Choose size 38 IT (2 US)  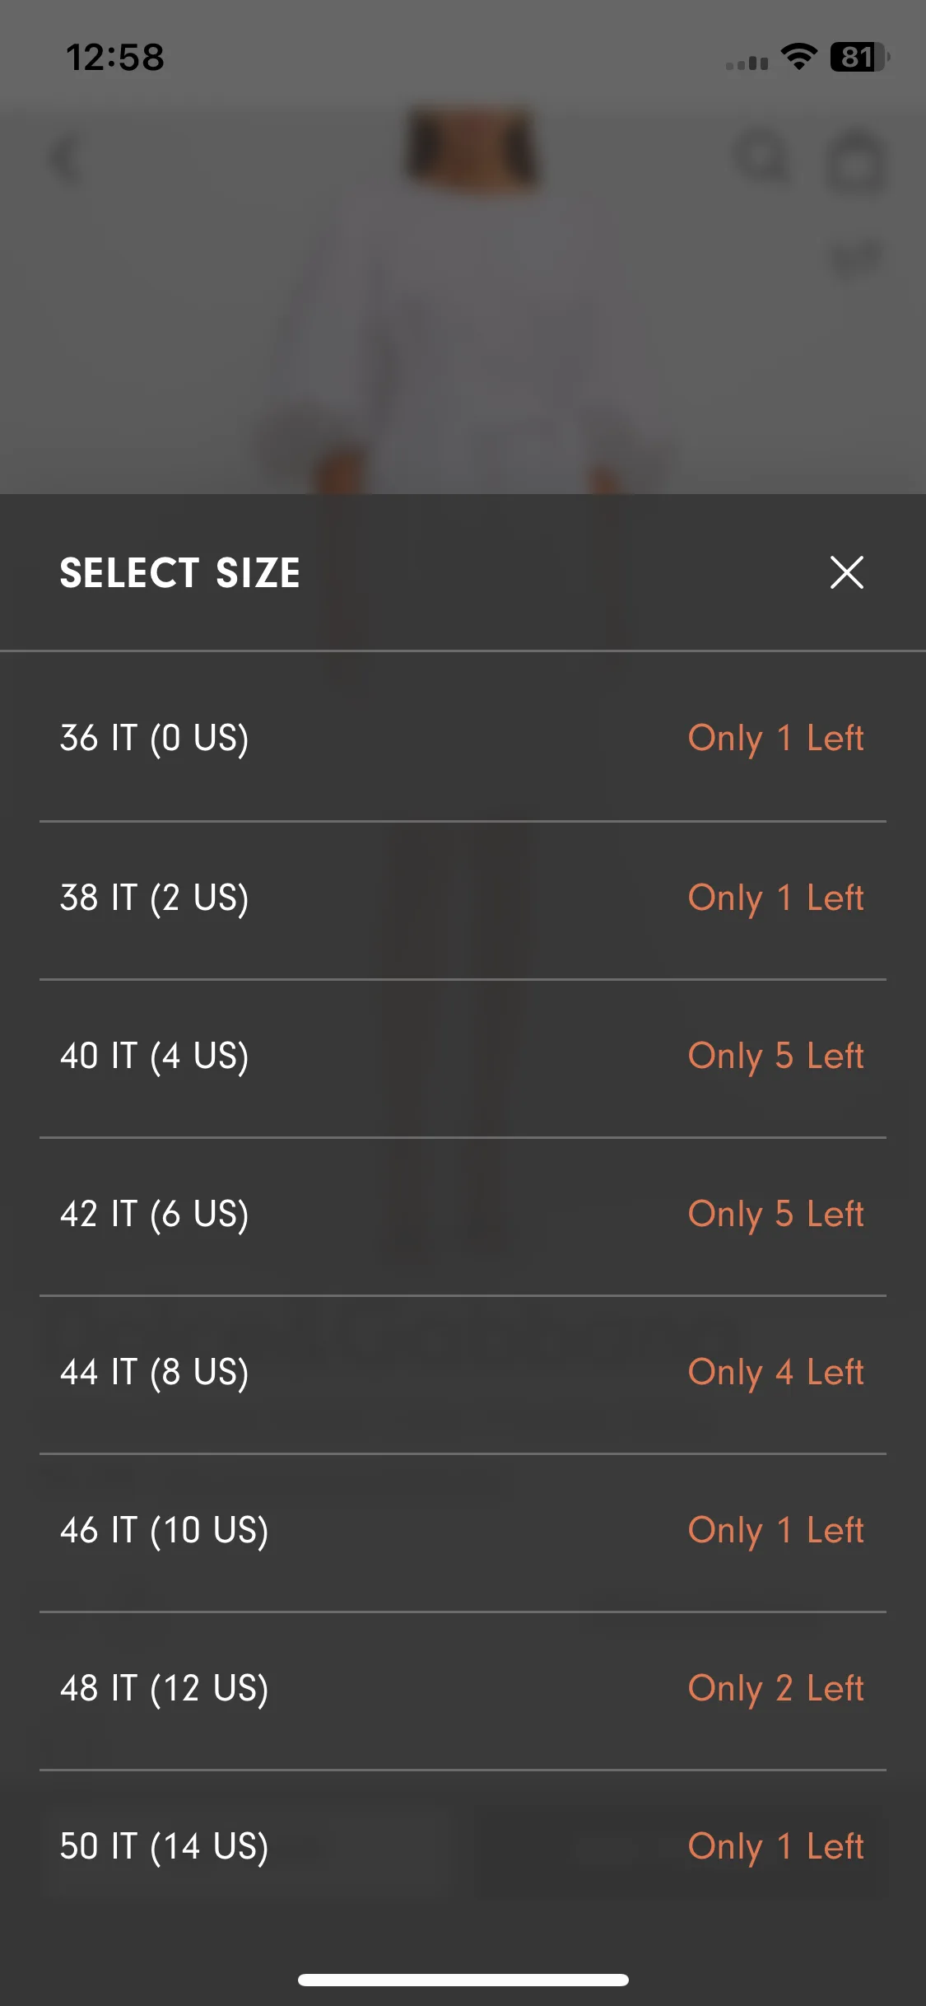(x=463, y=898)
